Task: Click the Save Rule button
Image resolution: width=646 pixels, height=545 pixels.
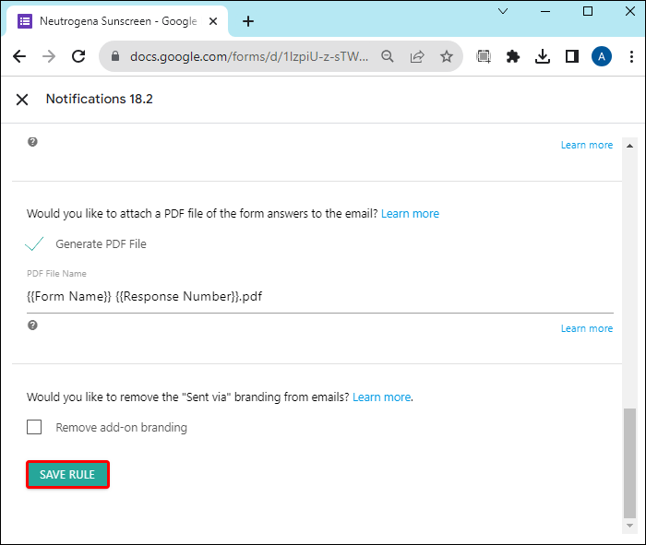Action: [67, 475]
